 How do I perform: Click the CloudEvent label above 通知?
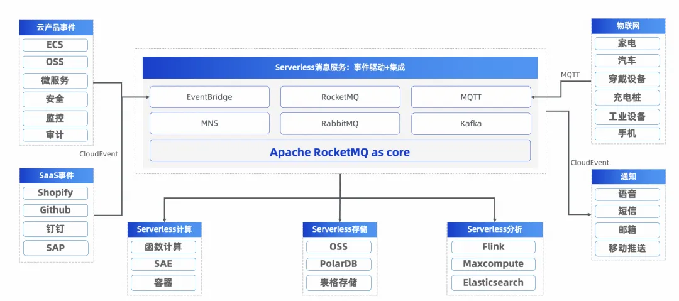[x=589, y=163]
